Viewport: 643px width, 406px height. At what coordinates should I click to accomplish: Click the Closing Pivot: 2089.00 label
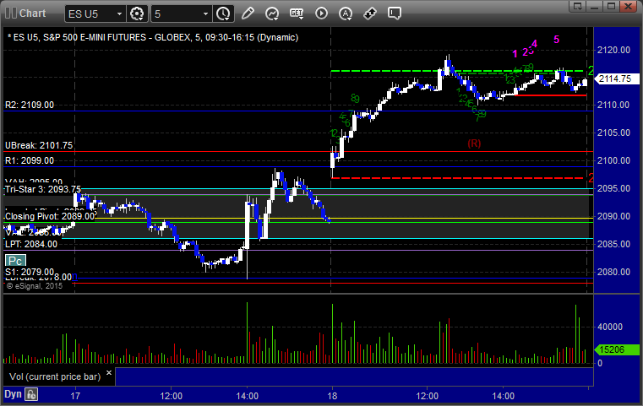(50, 216)
